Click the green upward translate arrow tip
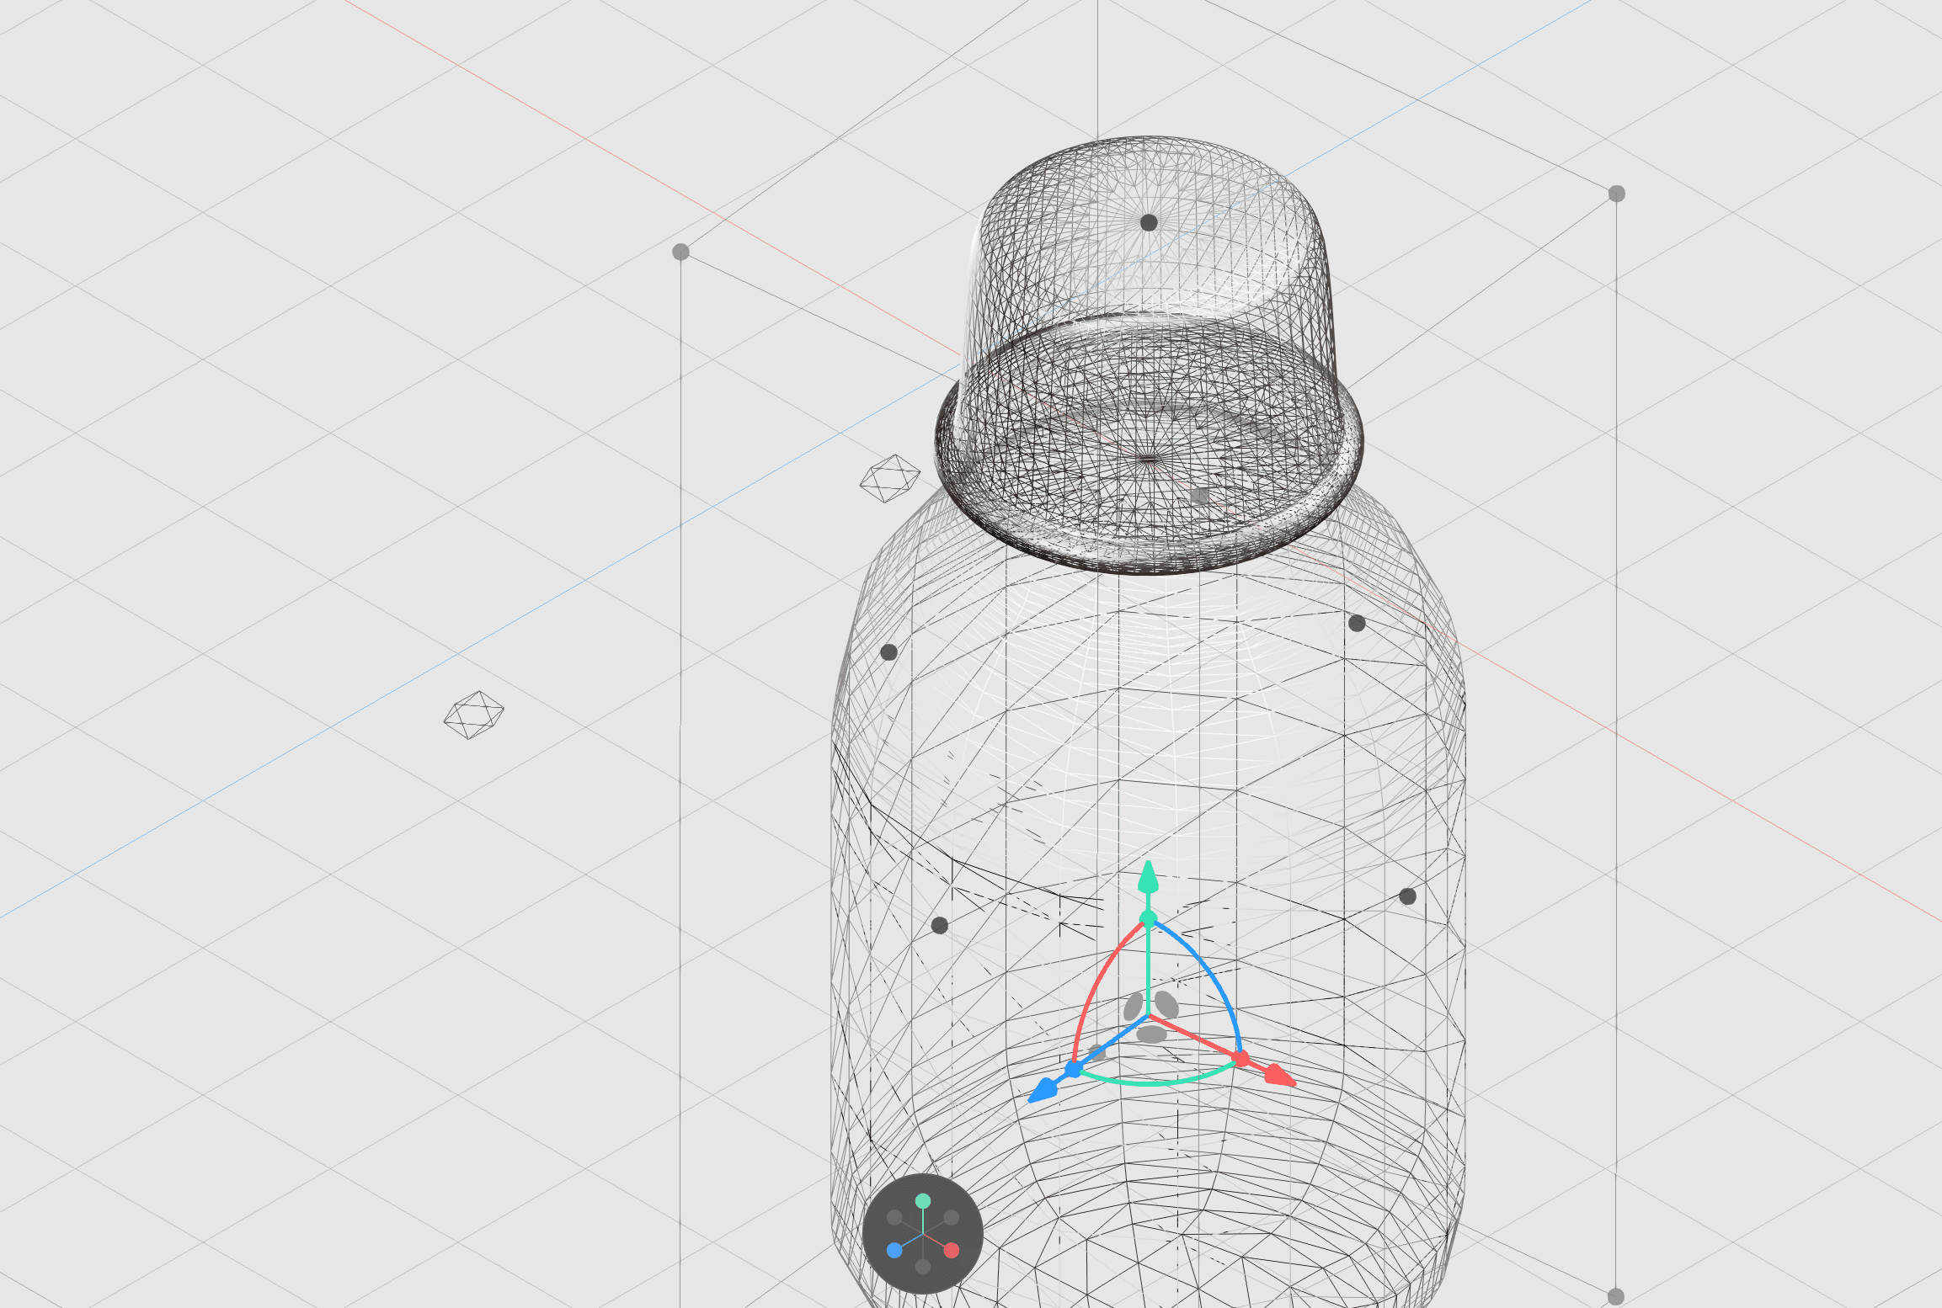1942x1308 pixels. (x=1148, y=877)
